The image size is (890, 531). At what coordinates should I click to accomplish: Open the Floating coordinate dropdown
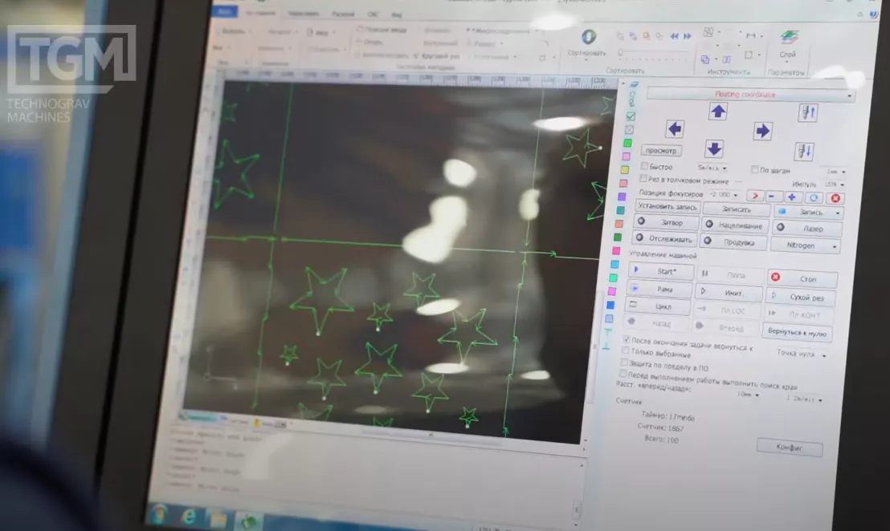click(750, 95)
